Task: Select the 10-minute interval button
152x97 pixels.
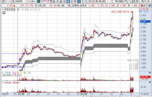Action: click(x=90, y=1)
